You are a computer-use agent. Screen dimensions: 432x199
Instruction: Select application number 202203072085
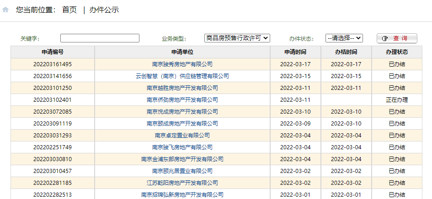coord(53,112)
